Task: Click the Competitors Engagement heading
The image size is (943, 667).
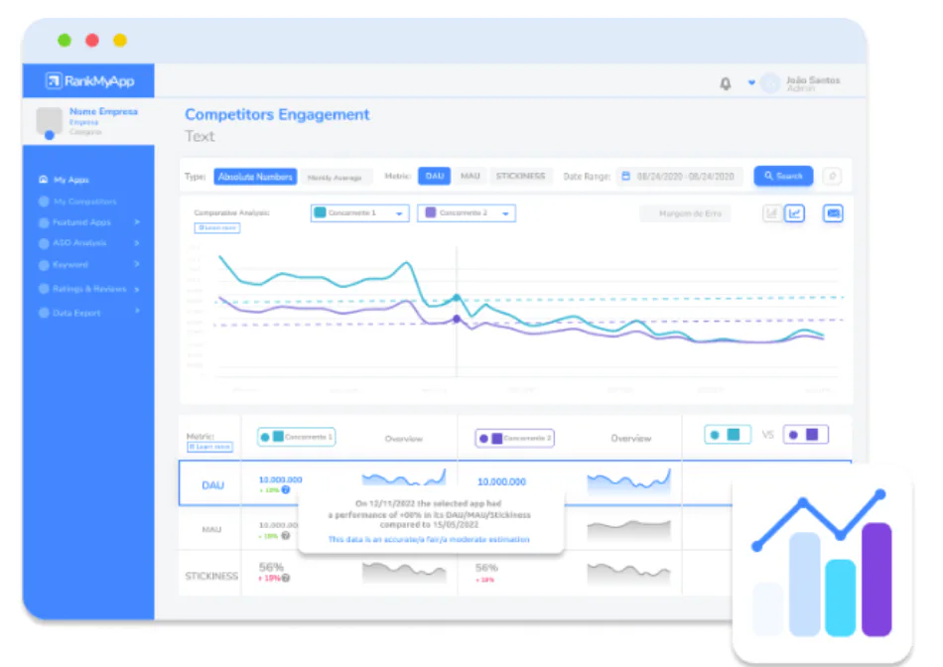Action: coord(277,114)
